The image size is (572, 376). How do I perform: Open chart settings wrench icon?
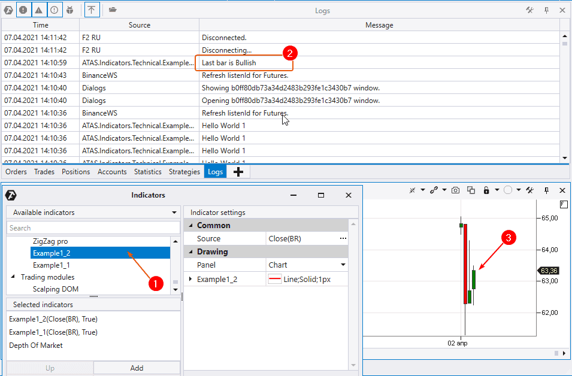pyautogui.click(x=529, y=190)
